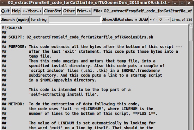Click ShowAllMatches = SAM button
The height and width of the screenshot is (130, 194).
[125, 20]
